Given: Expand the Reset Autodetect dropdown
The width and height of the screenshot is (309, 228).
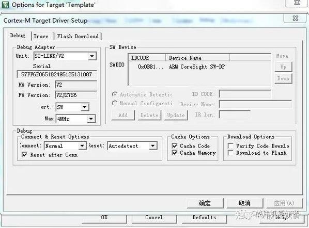Looking at the screenshot, I should pyautogui.click(x=153, y=146).
